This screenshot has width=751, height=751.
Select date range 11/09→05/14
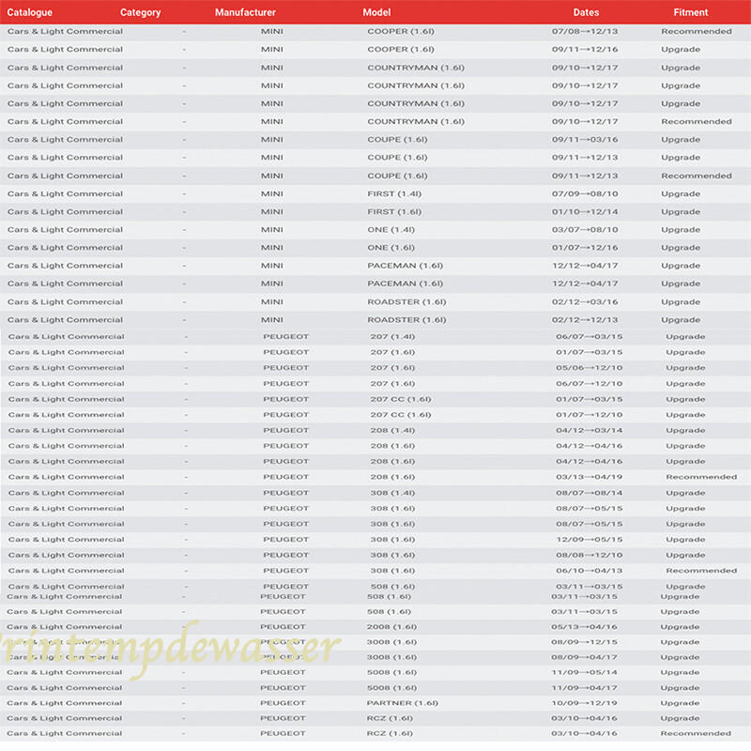coord(584,672)
